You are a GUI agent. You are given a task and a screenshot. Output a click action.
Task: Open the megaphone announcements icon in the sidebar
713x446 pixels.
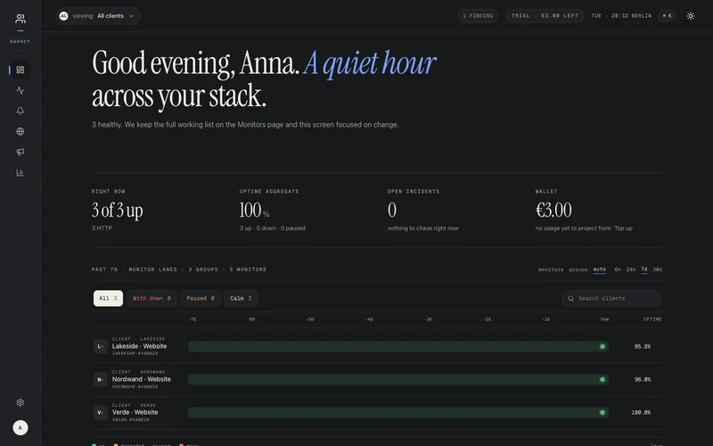pos(20,152)
